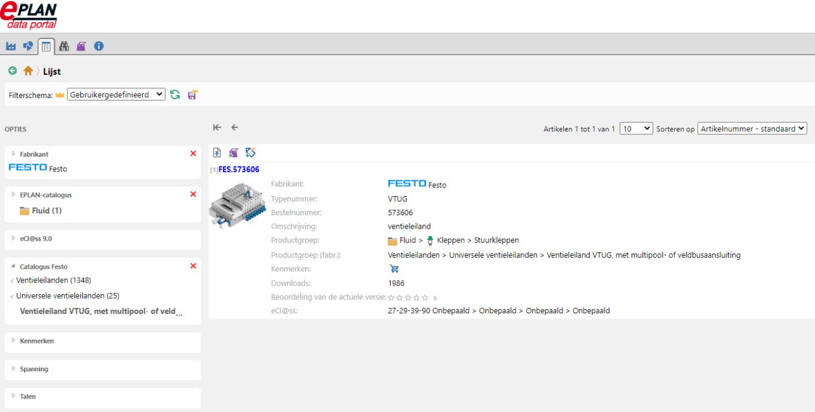Screen dimensions: 815x412
Task: Click the EPLAN data portal logo
Action: (29, 15)
